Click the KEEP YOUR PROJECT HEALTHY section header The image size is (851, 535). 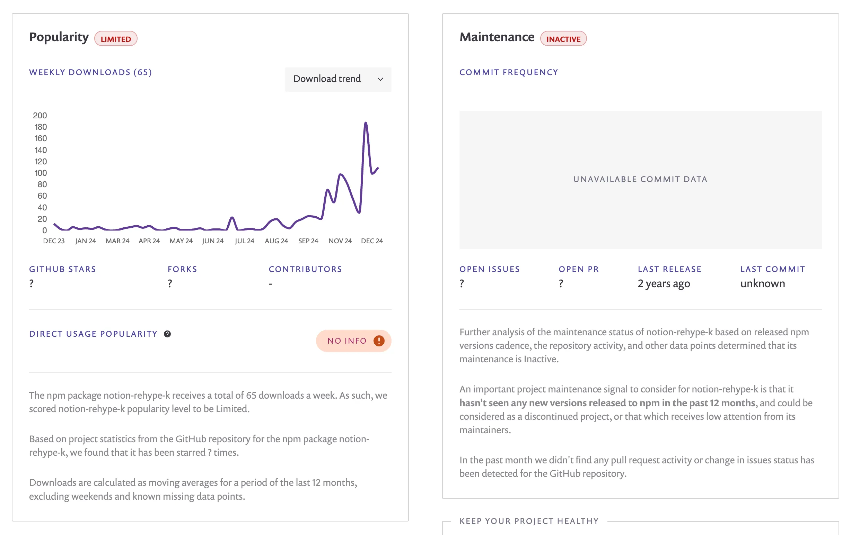click(529, 521)
